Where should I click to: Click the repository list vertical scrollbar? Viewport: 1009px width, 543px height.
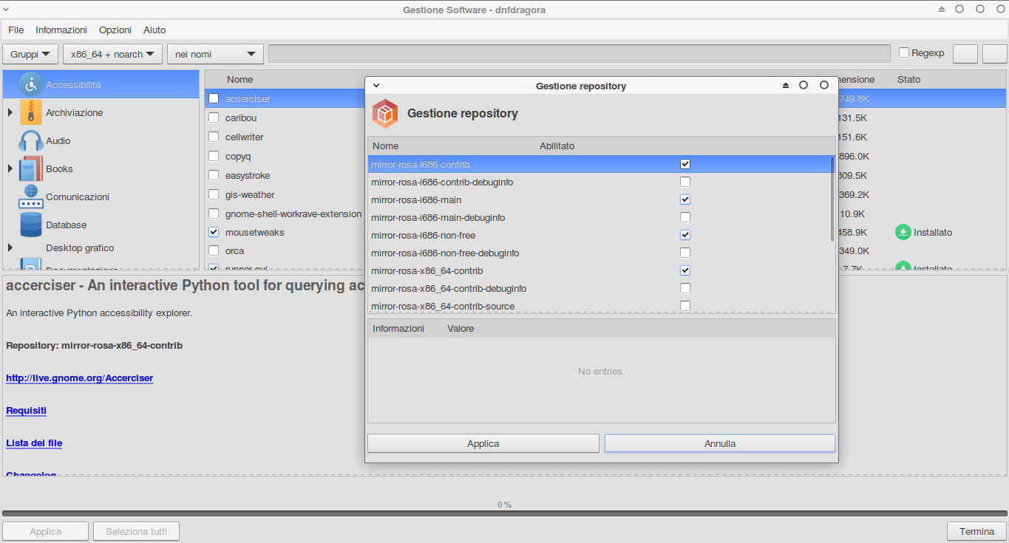pos(832,198)
